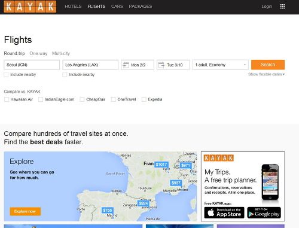This screenshot has height=228, width=299.
Task: Click the $1017 price marker on the map
Action: 161,165
